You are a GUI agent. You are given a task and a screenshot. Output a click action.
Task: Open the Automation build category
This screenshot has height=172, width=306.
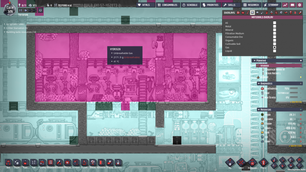101,162
